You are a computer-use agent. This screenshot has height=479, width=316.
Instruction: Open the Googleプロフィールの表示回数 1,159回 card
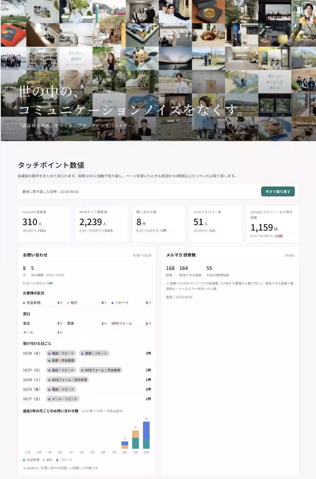(272, 223)
